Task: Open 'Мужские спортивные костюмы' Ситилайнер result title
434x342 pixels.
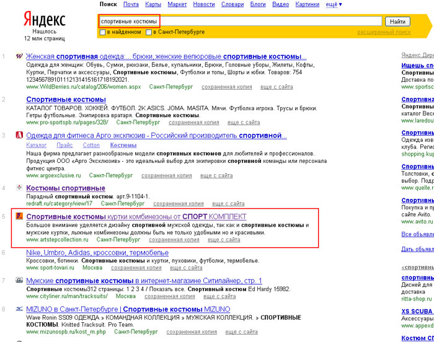Action: pyautogui.click(x=144, y=281)
